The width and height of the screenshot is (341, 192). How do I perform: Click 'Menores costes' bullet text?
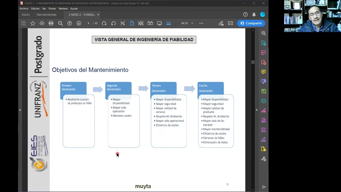pos(122,116)
